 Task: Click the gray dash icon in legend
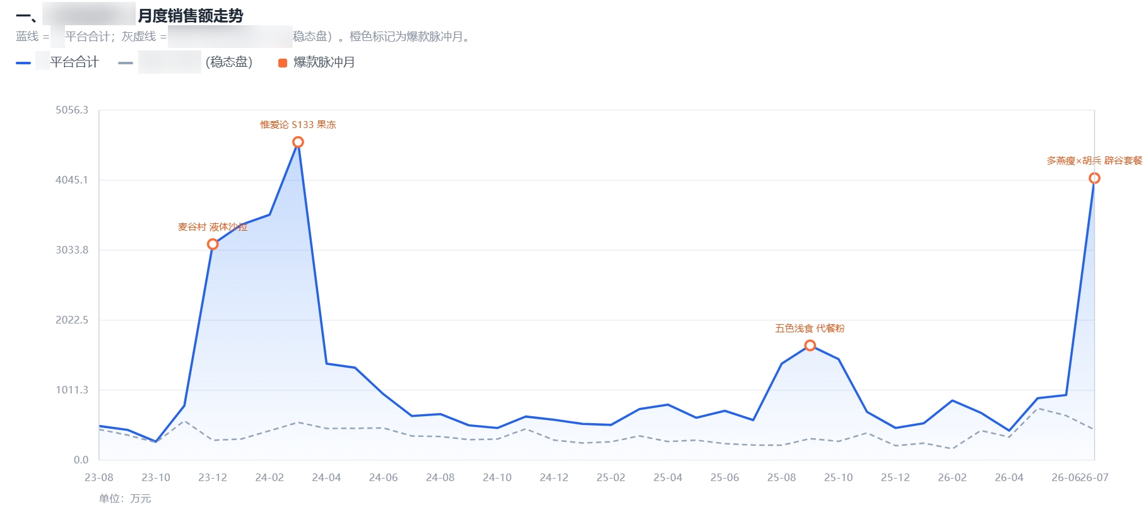click(x=126, y=63)
